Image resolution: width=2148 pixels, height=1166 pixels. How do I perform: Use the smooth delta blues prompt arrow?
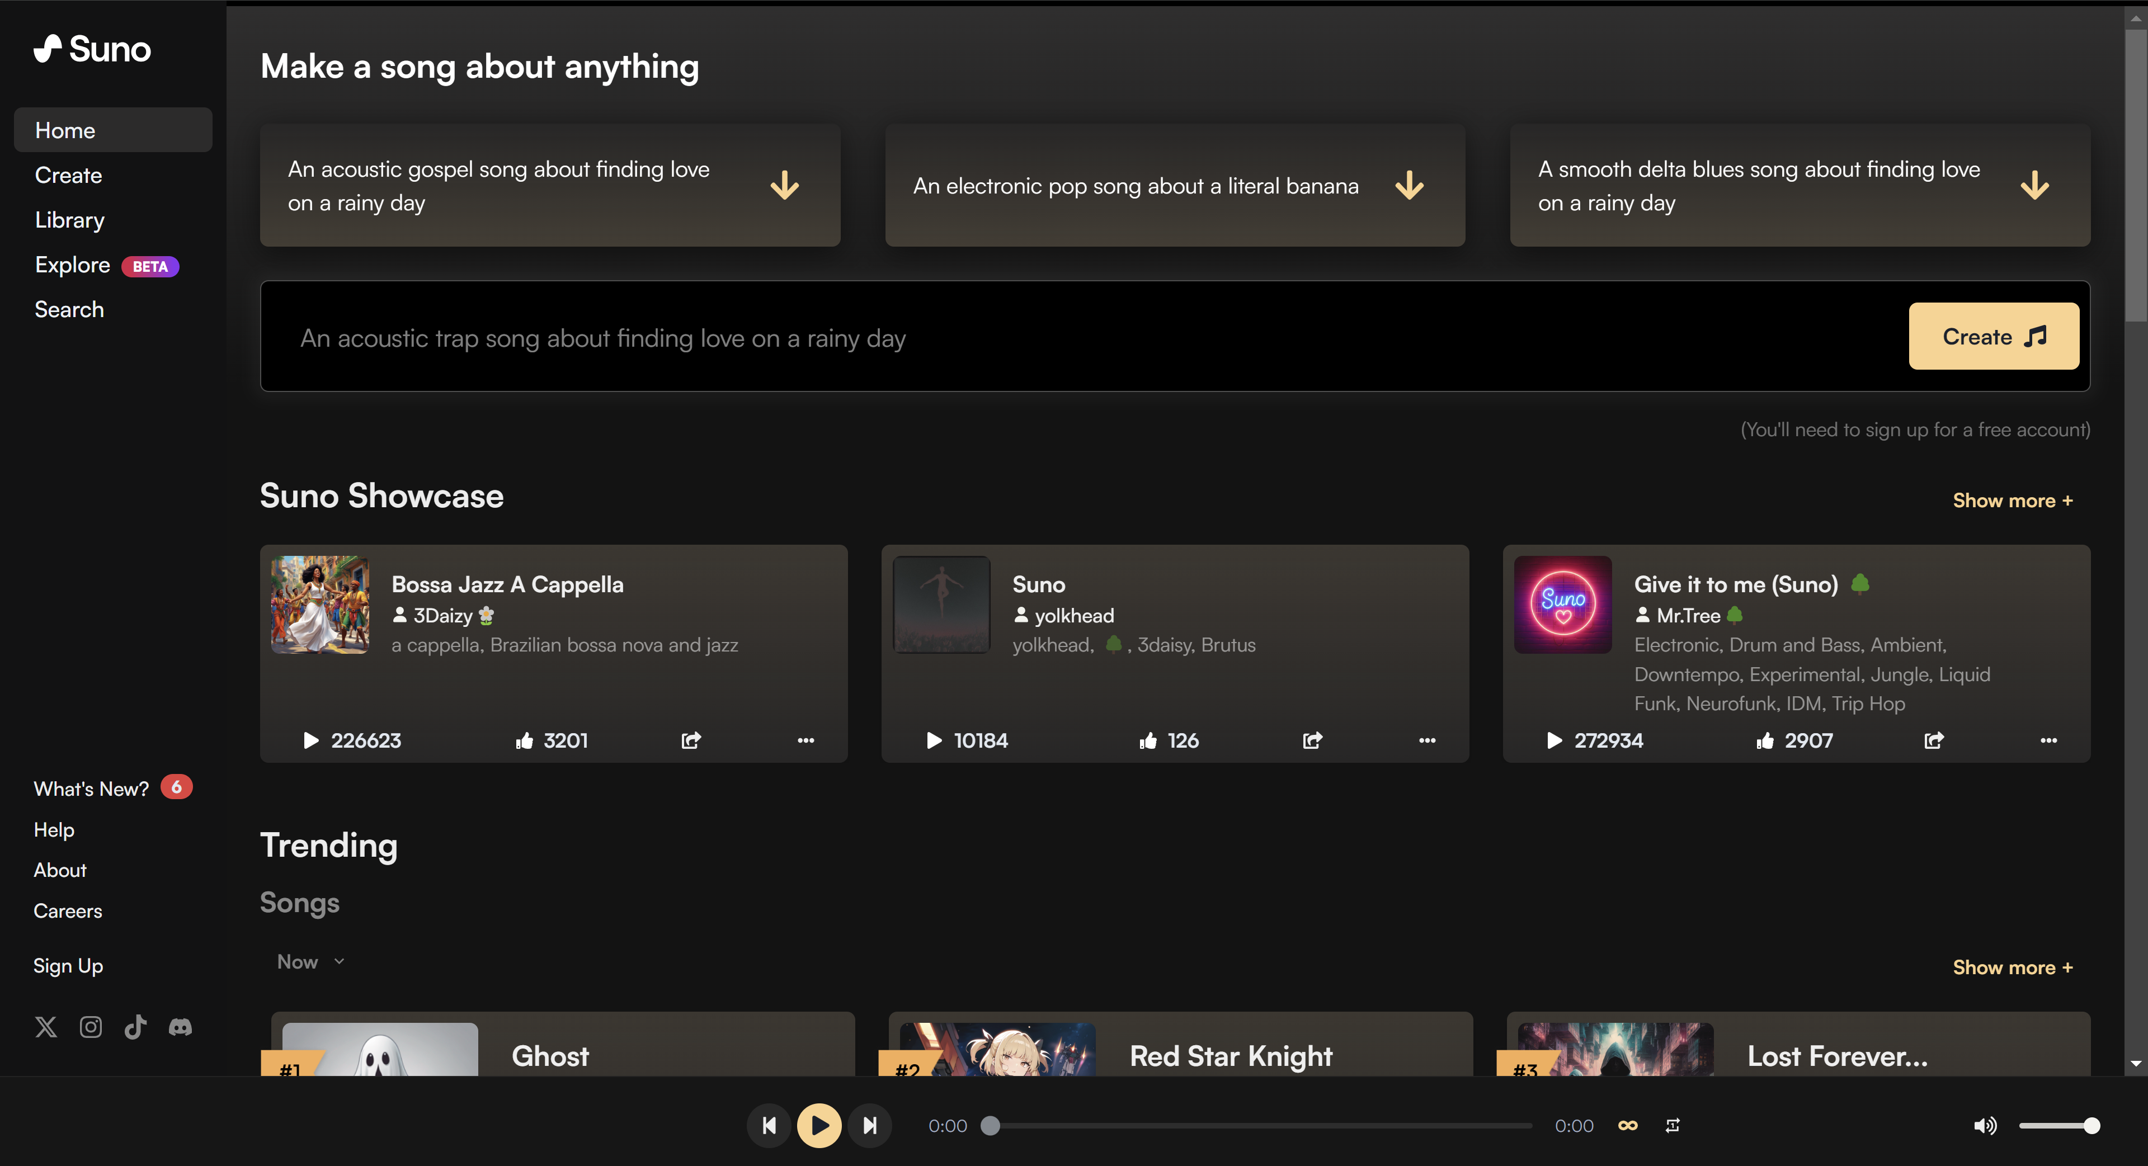(2034, 185)
